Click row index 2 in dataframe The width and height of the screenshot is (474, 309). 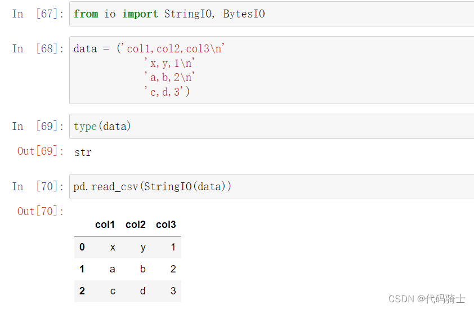coord(82,291)
